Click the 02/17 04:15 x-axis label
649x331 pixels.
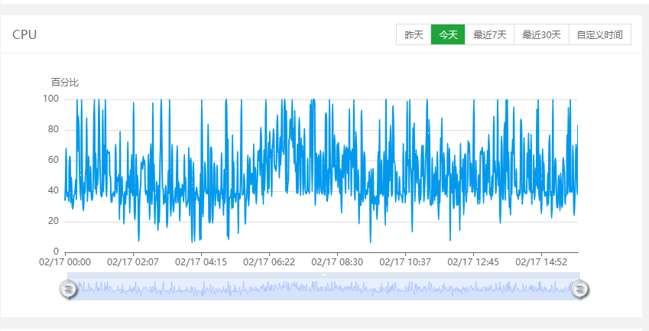pos(201,262)
